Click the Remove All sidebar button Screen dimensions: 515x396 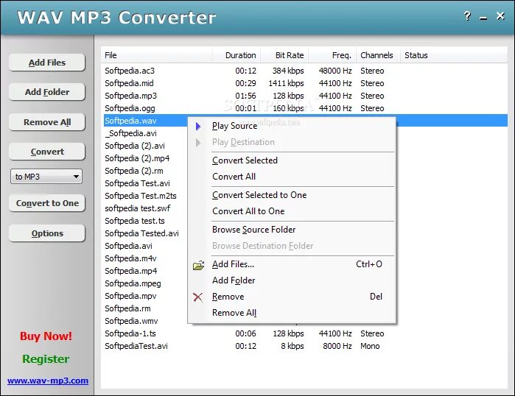point(47,122)
